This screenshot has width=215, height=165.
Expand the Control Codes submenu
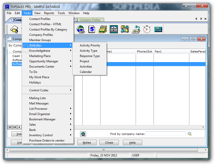[x=71, y=90]
